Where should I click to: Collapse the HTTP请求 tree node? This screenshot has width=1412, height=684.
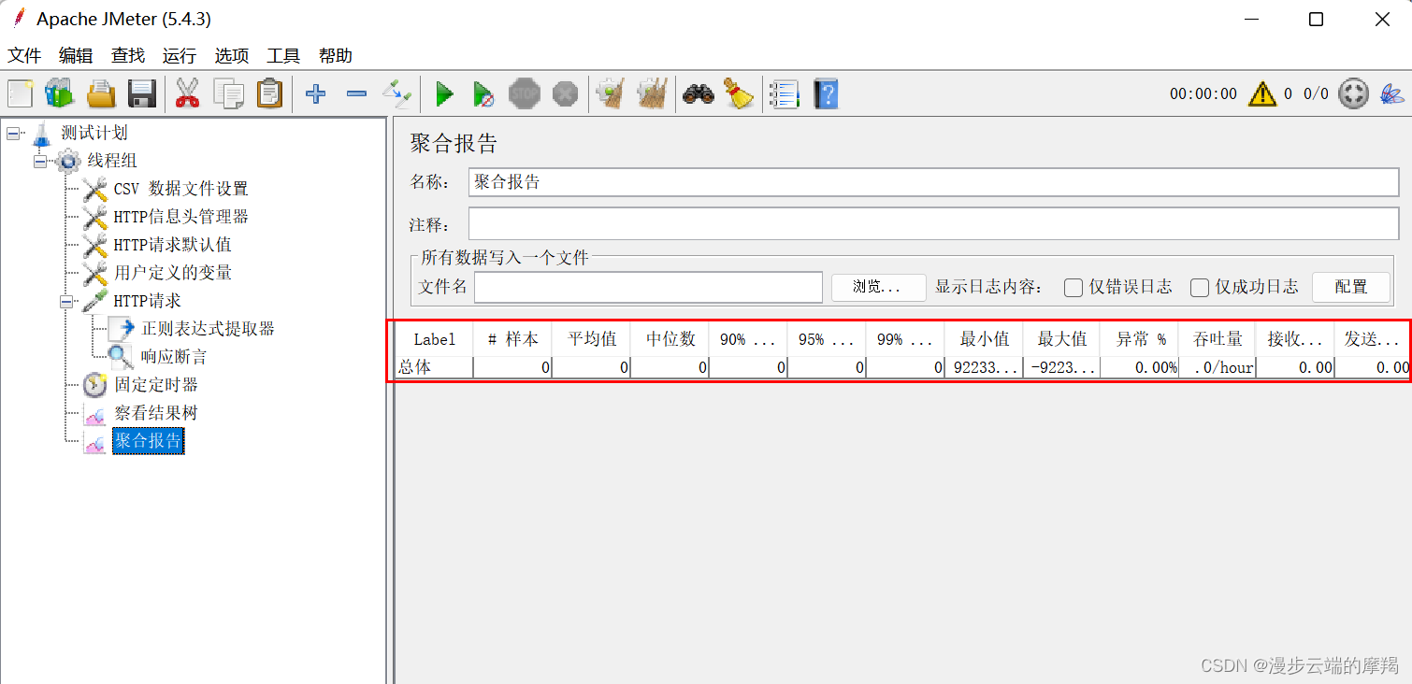click(66, 301)
